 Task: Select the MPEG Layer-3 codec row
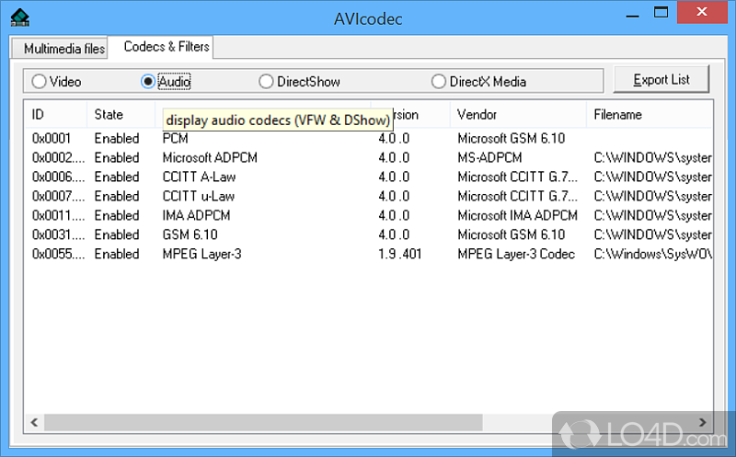(201, 254)
